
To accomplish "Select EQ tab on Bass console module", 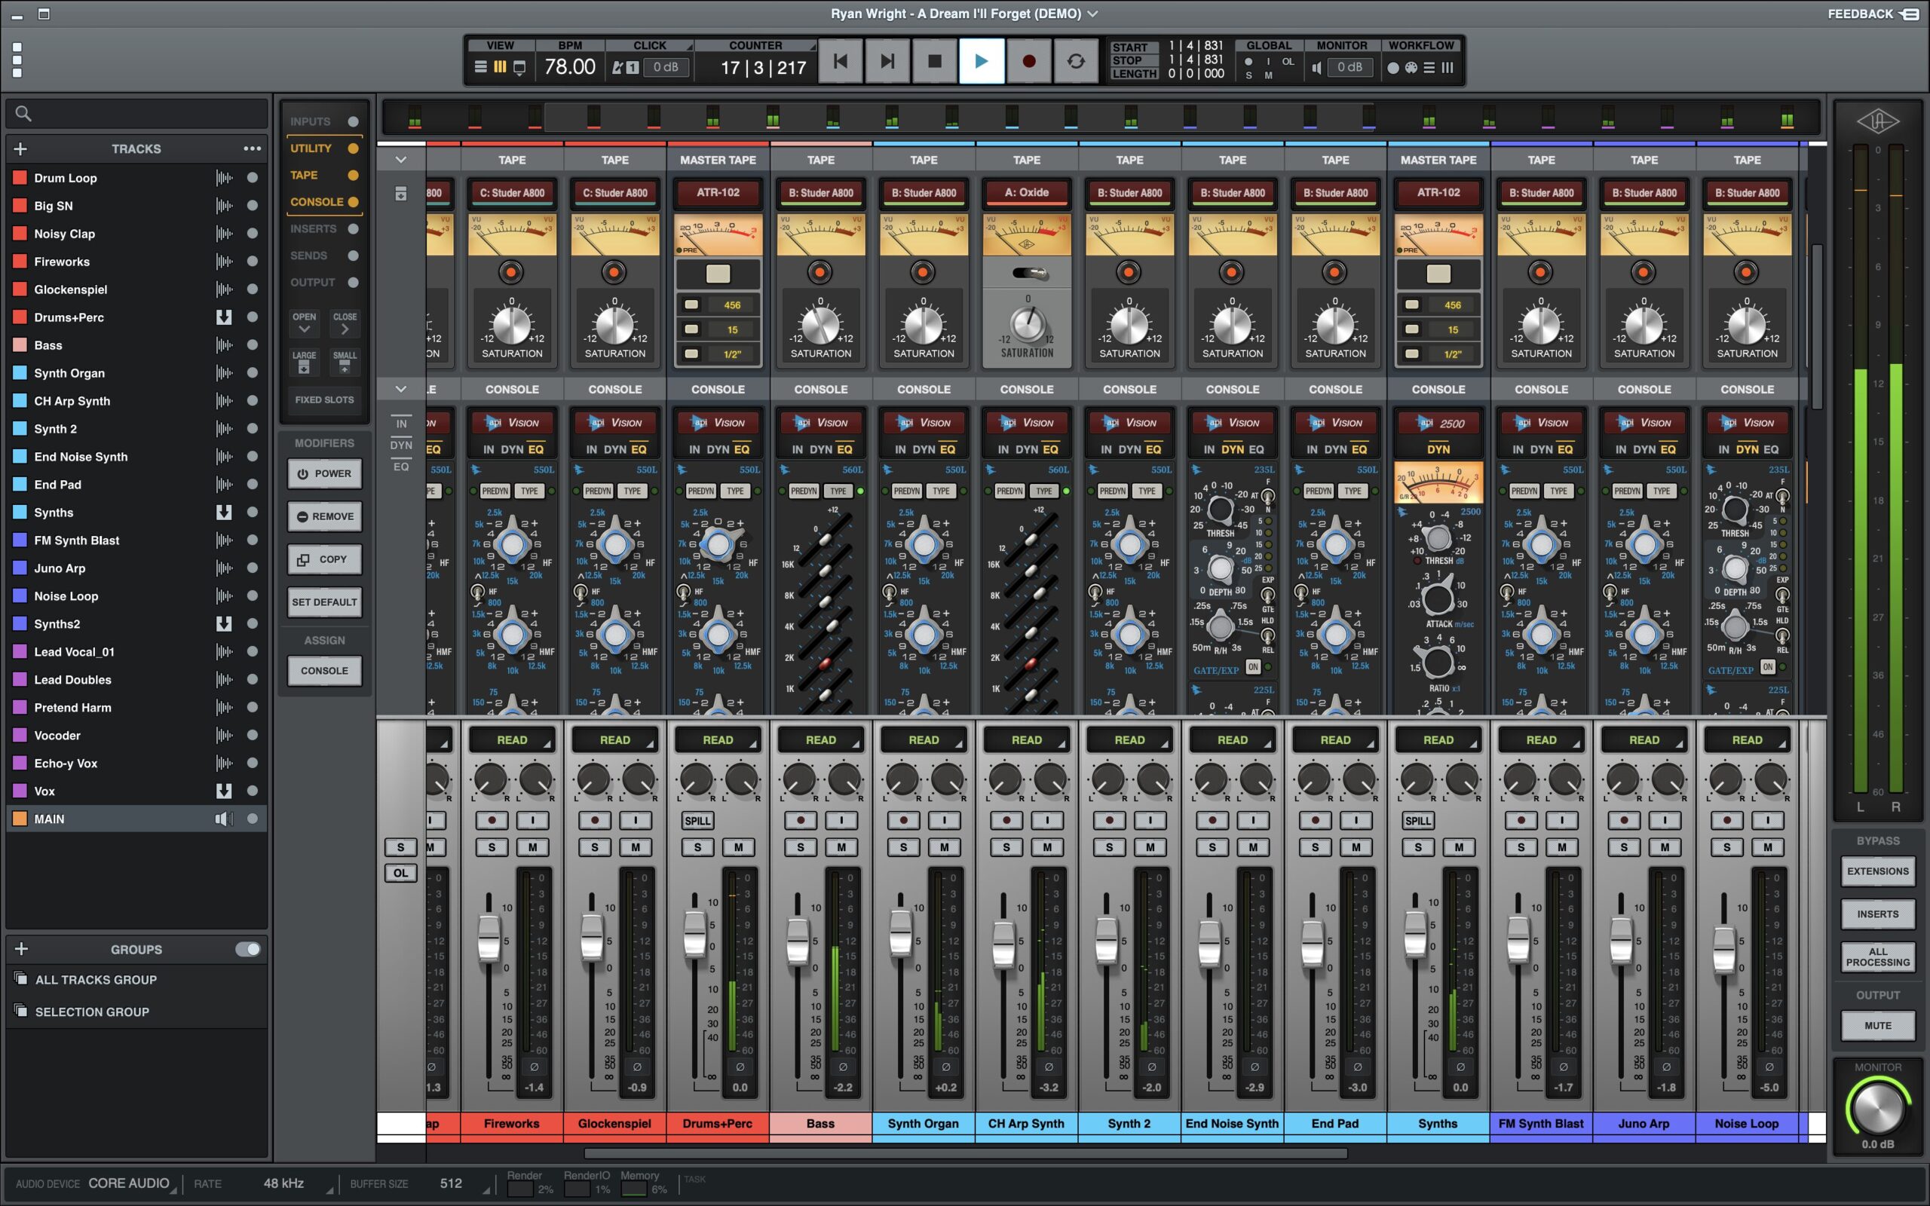I will click(x=844, y=450).
